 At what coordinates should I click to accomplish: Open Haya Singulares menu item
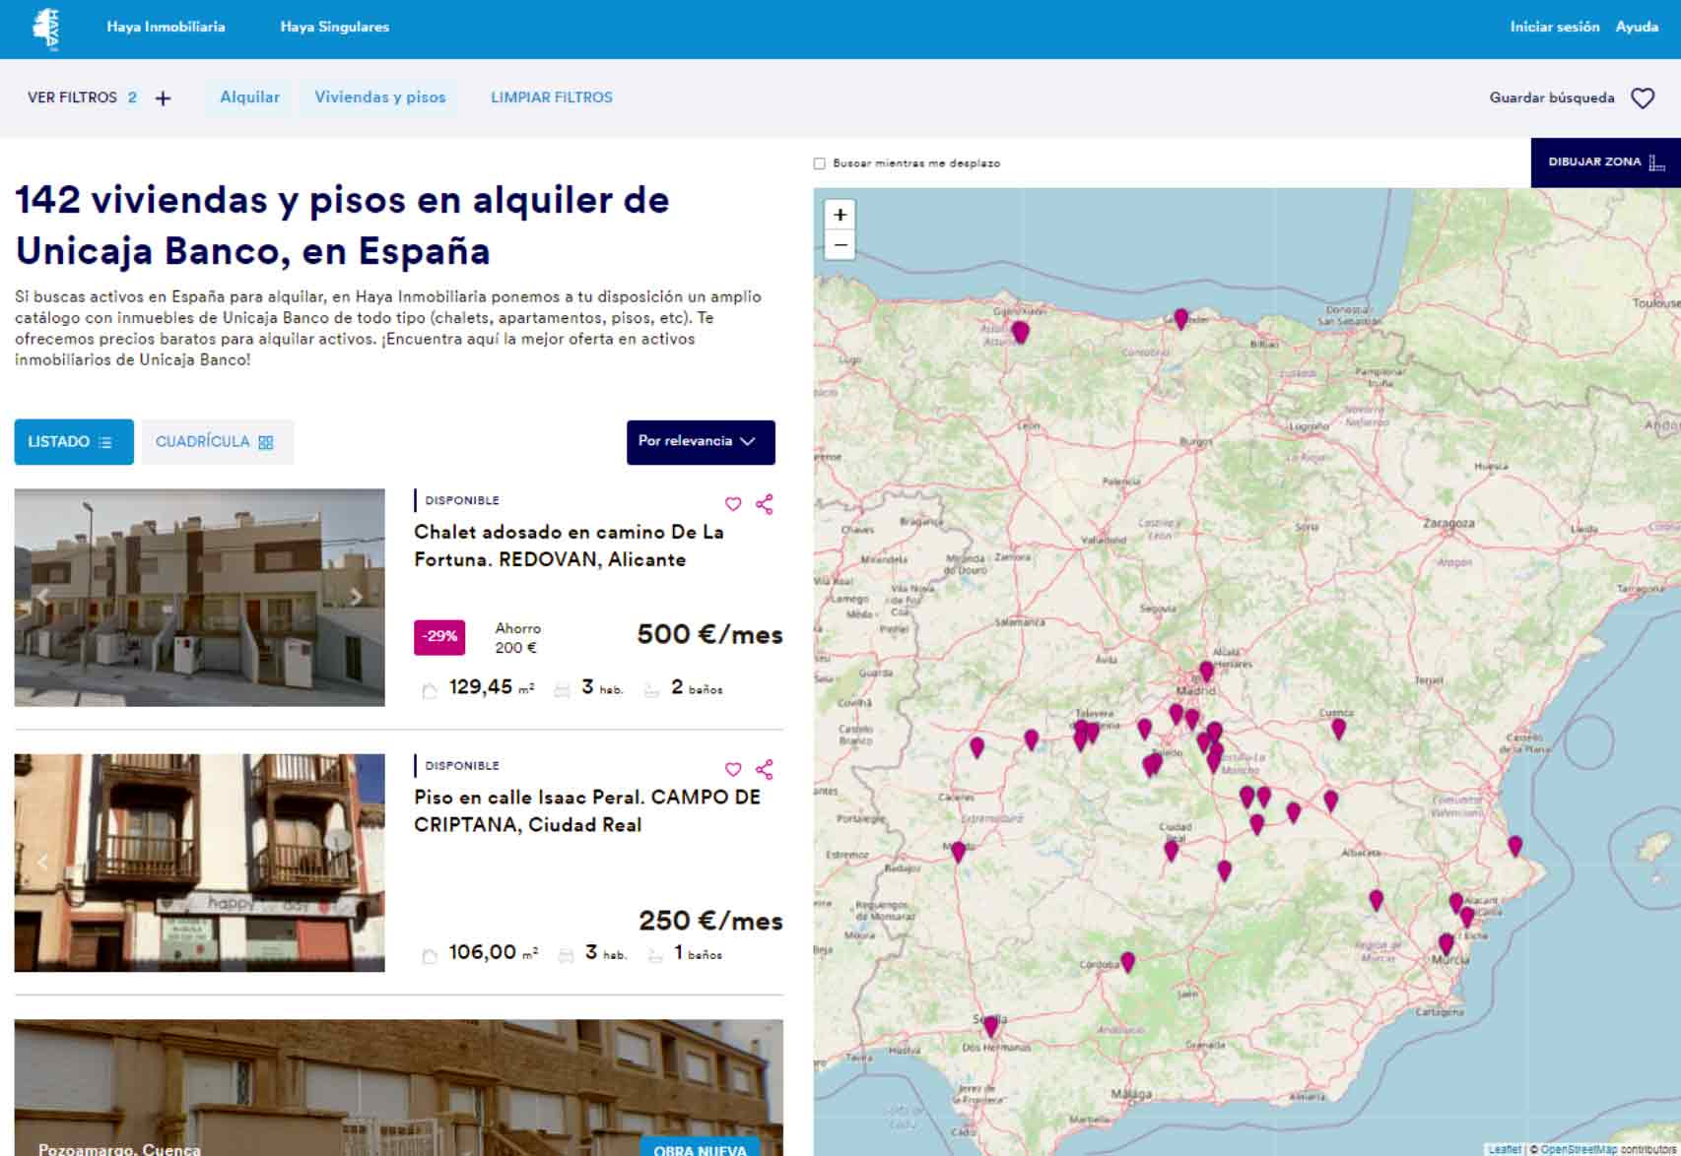334,27
